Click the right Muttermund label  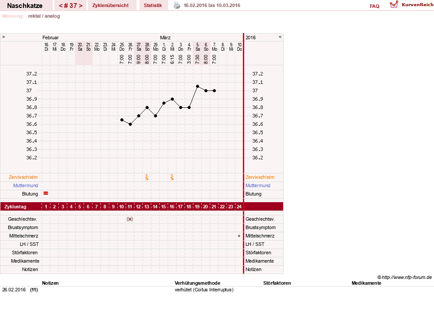pyautogui.click(x=257, y=185)
